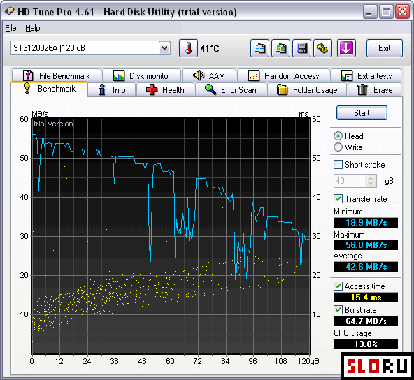414x380 pixels.
Task: Switch to Folder Usage tab
Action: tap(307, 90)
